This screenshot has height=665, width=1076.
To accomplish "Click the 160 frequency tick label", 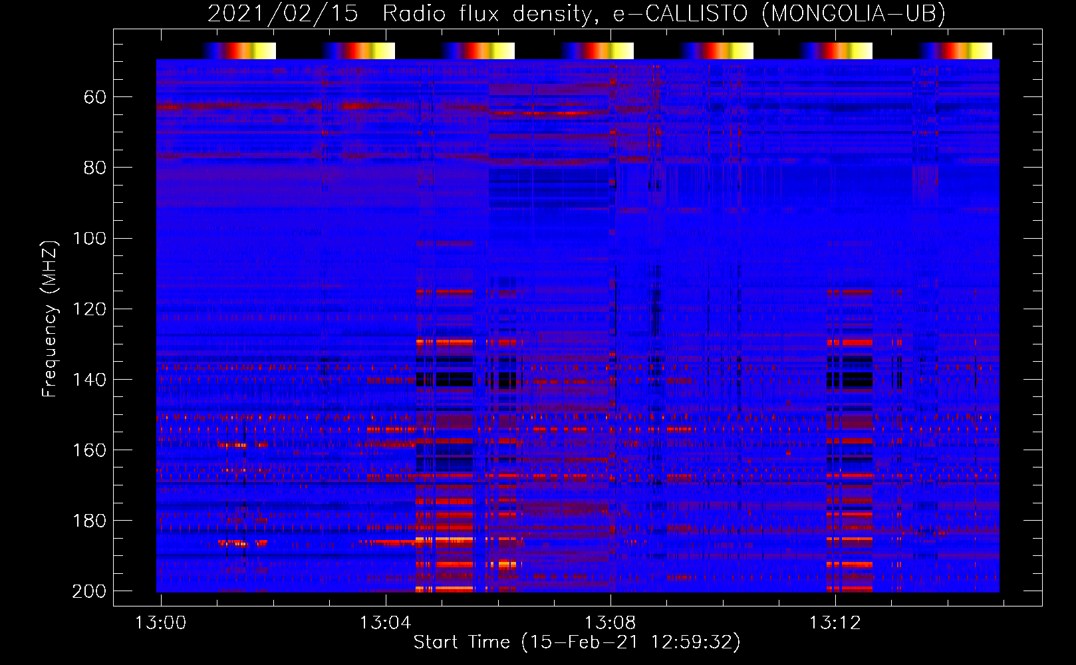I will pos(89,450).
